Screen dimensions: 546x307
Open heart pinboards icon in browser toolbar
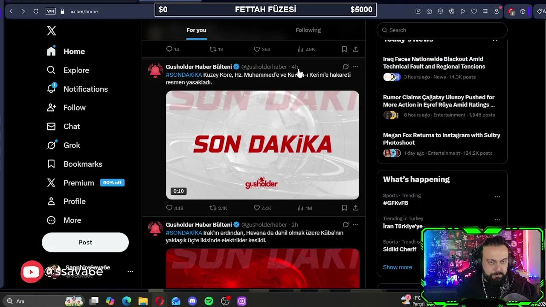tap(474, 12)
